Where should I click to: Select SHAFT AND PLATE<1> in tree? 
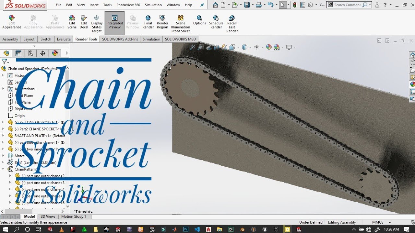[x=36, y=136]
